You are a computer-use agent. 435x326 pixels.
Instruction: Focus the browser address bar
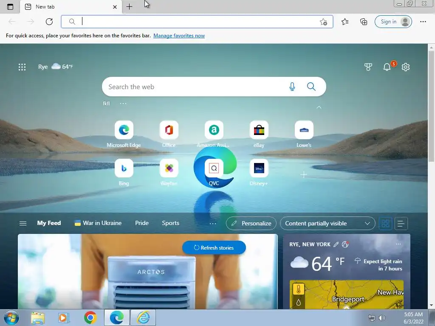point(197,22)
